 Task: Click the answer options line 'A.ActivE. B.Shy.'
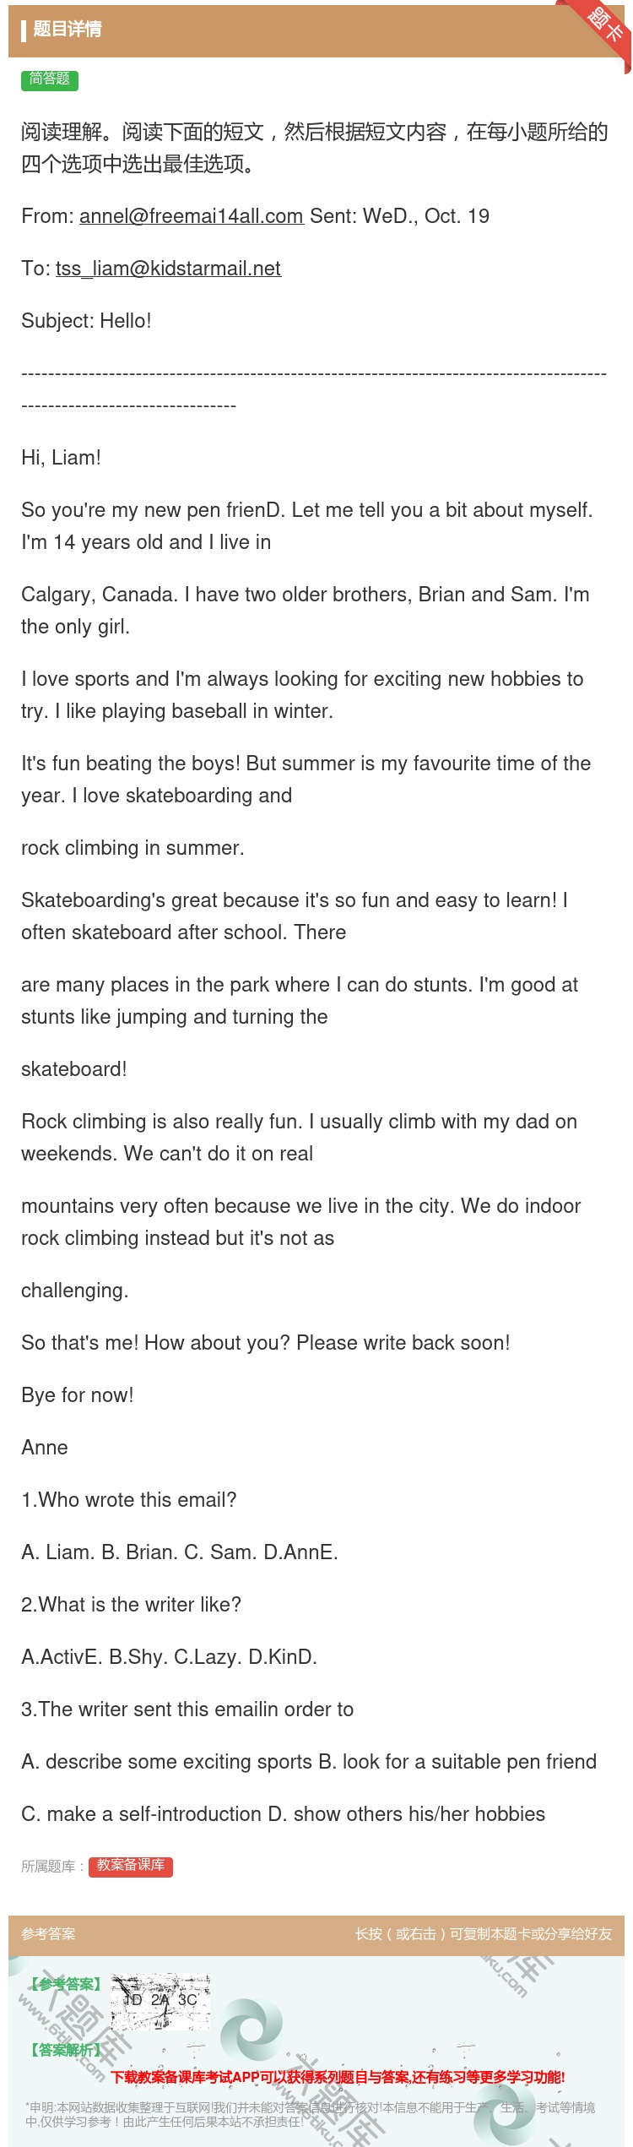click(169, 1657)
